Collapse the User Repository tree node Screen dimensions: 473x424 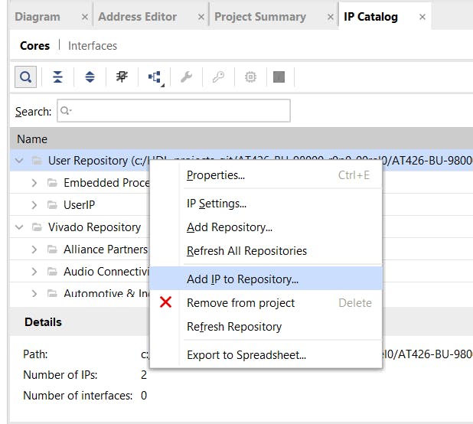(x=19, y=161)
